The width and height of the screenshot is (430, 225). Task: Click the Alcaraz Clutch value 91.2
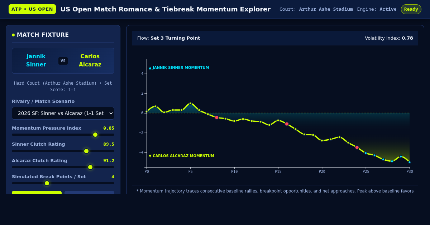(109, 161)
